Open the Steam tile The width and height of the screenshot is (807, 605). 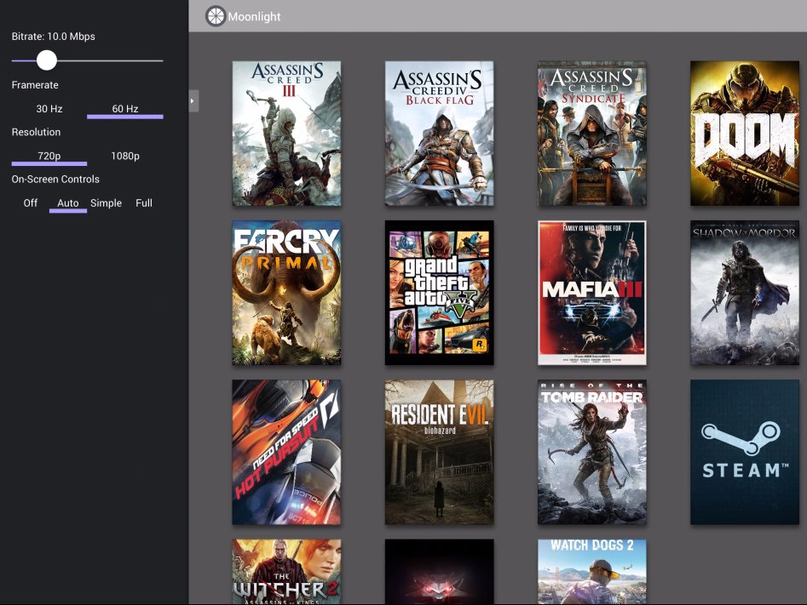point(745,453)
